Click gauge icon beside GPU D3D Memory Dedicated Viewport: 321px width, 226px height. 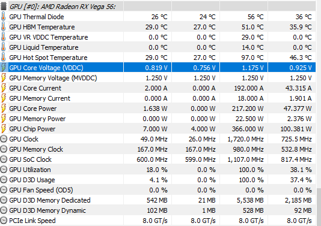click(x=4, y=200)
